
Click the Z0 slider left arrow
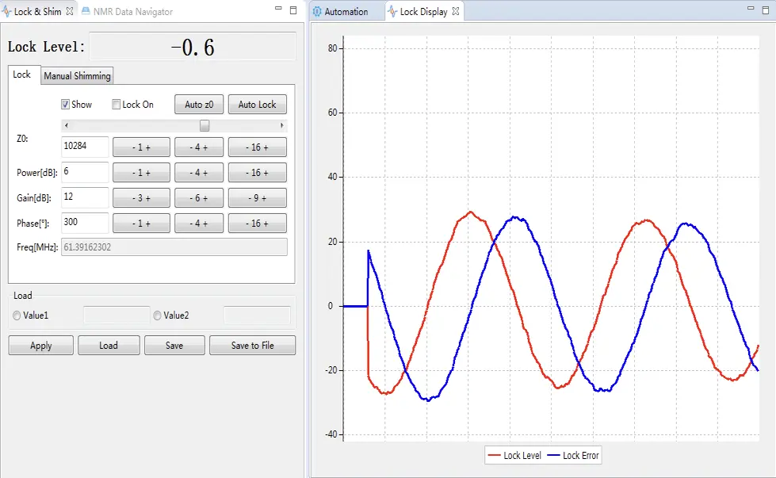point(66,125)
